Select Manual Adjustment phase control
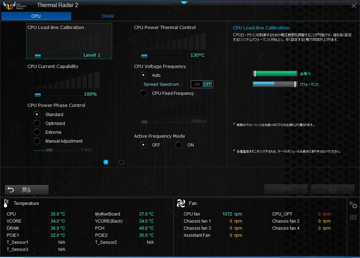This screenshot has height=258, width=360. (37, 141)
